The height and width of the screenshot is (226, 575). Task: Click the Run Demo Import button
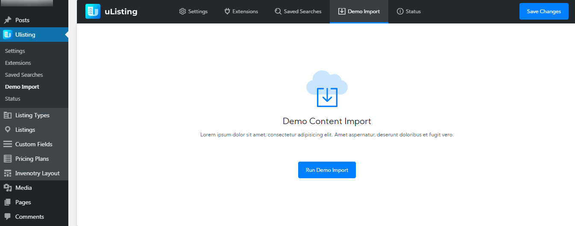327,170
